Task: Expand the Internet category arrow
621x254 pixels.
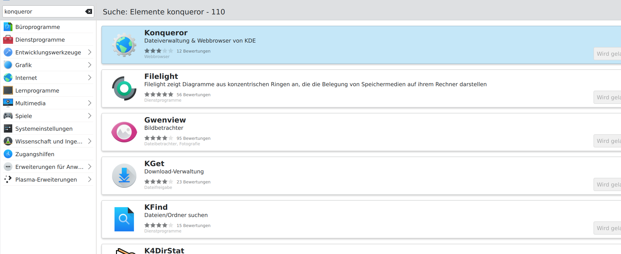Action: click(90, 78)
